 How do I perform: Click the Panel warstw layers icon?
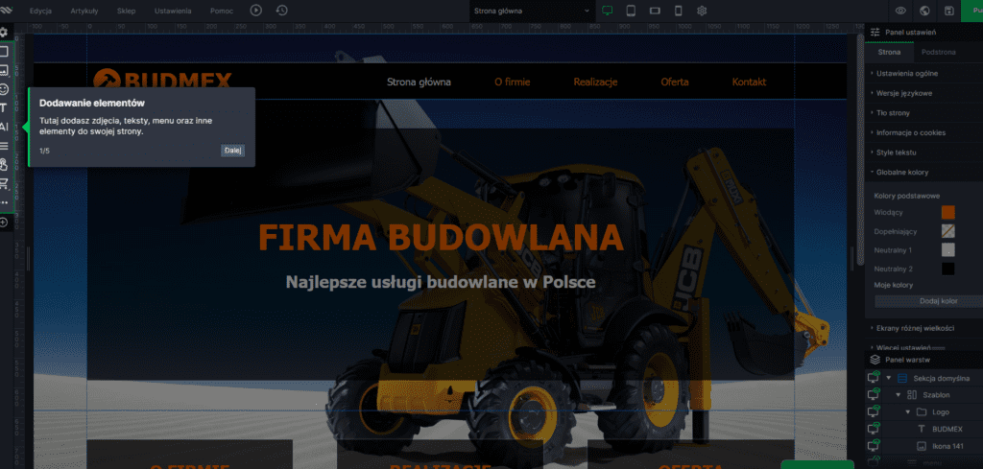[875, 360]
